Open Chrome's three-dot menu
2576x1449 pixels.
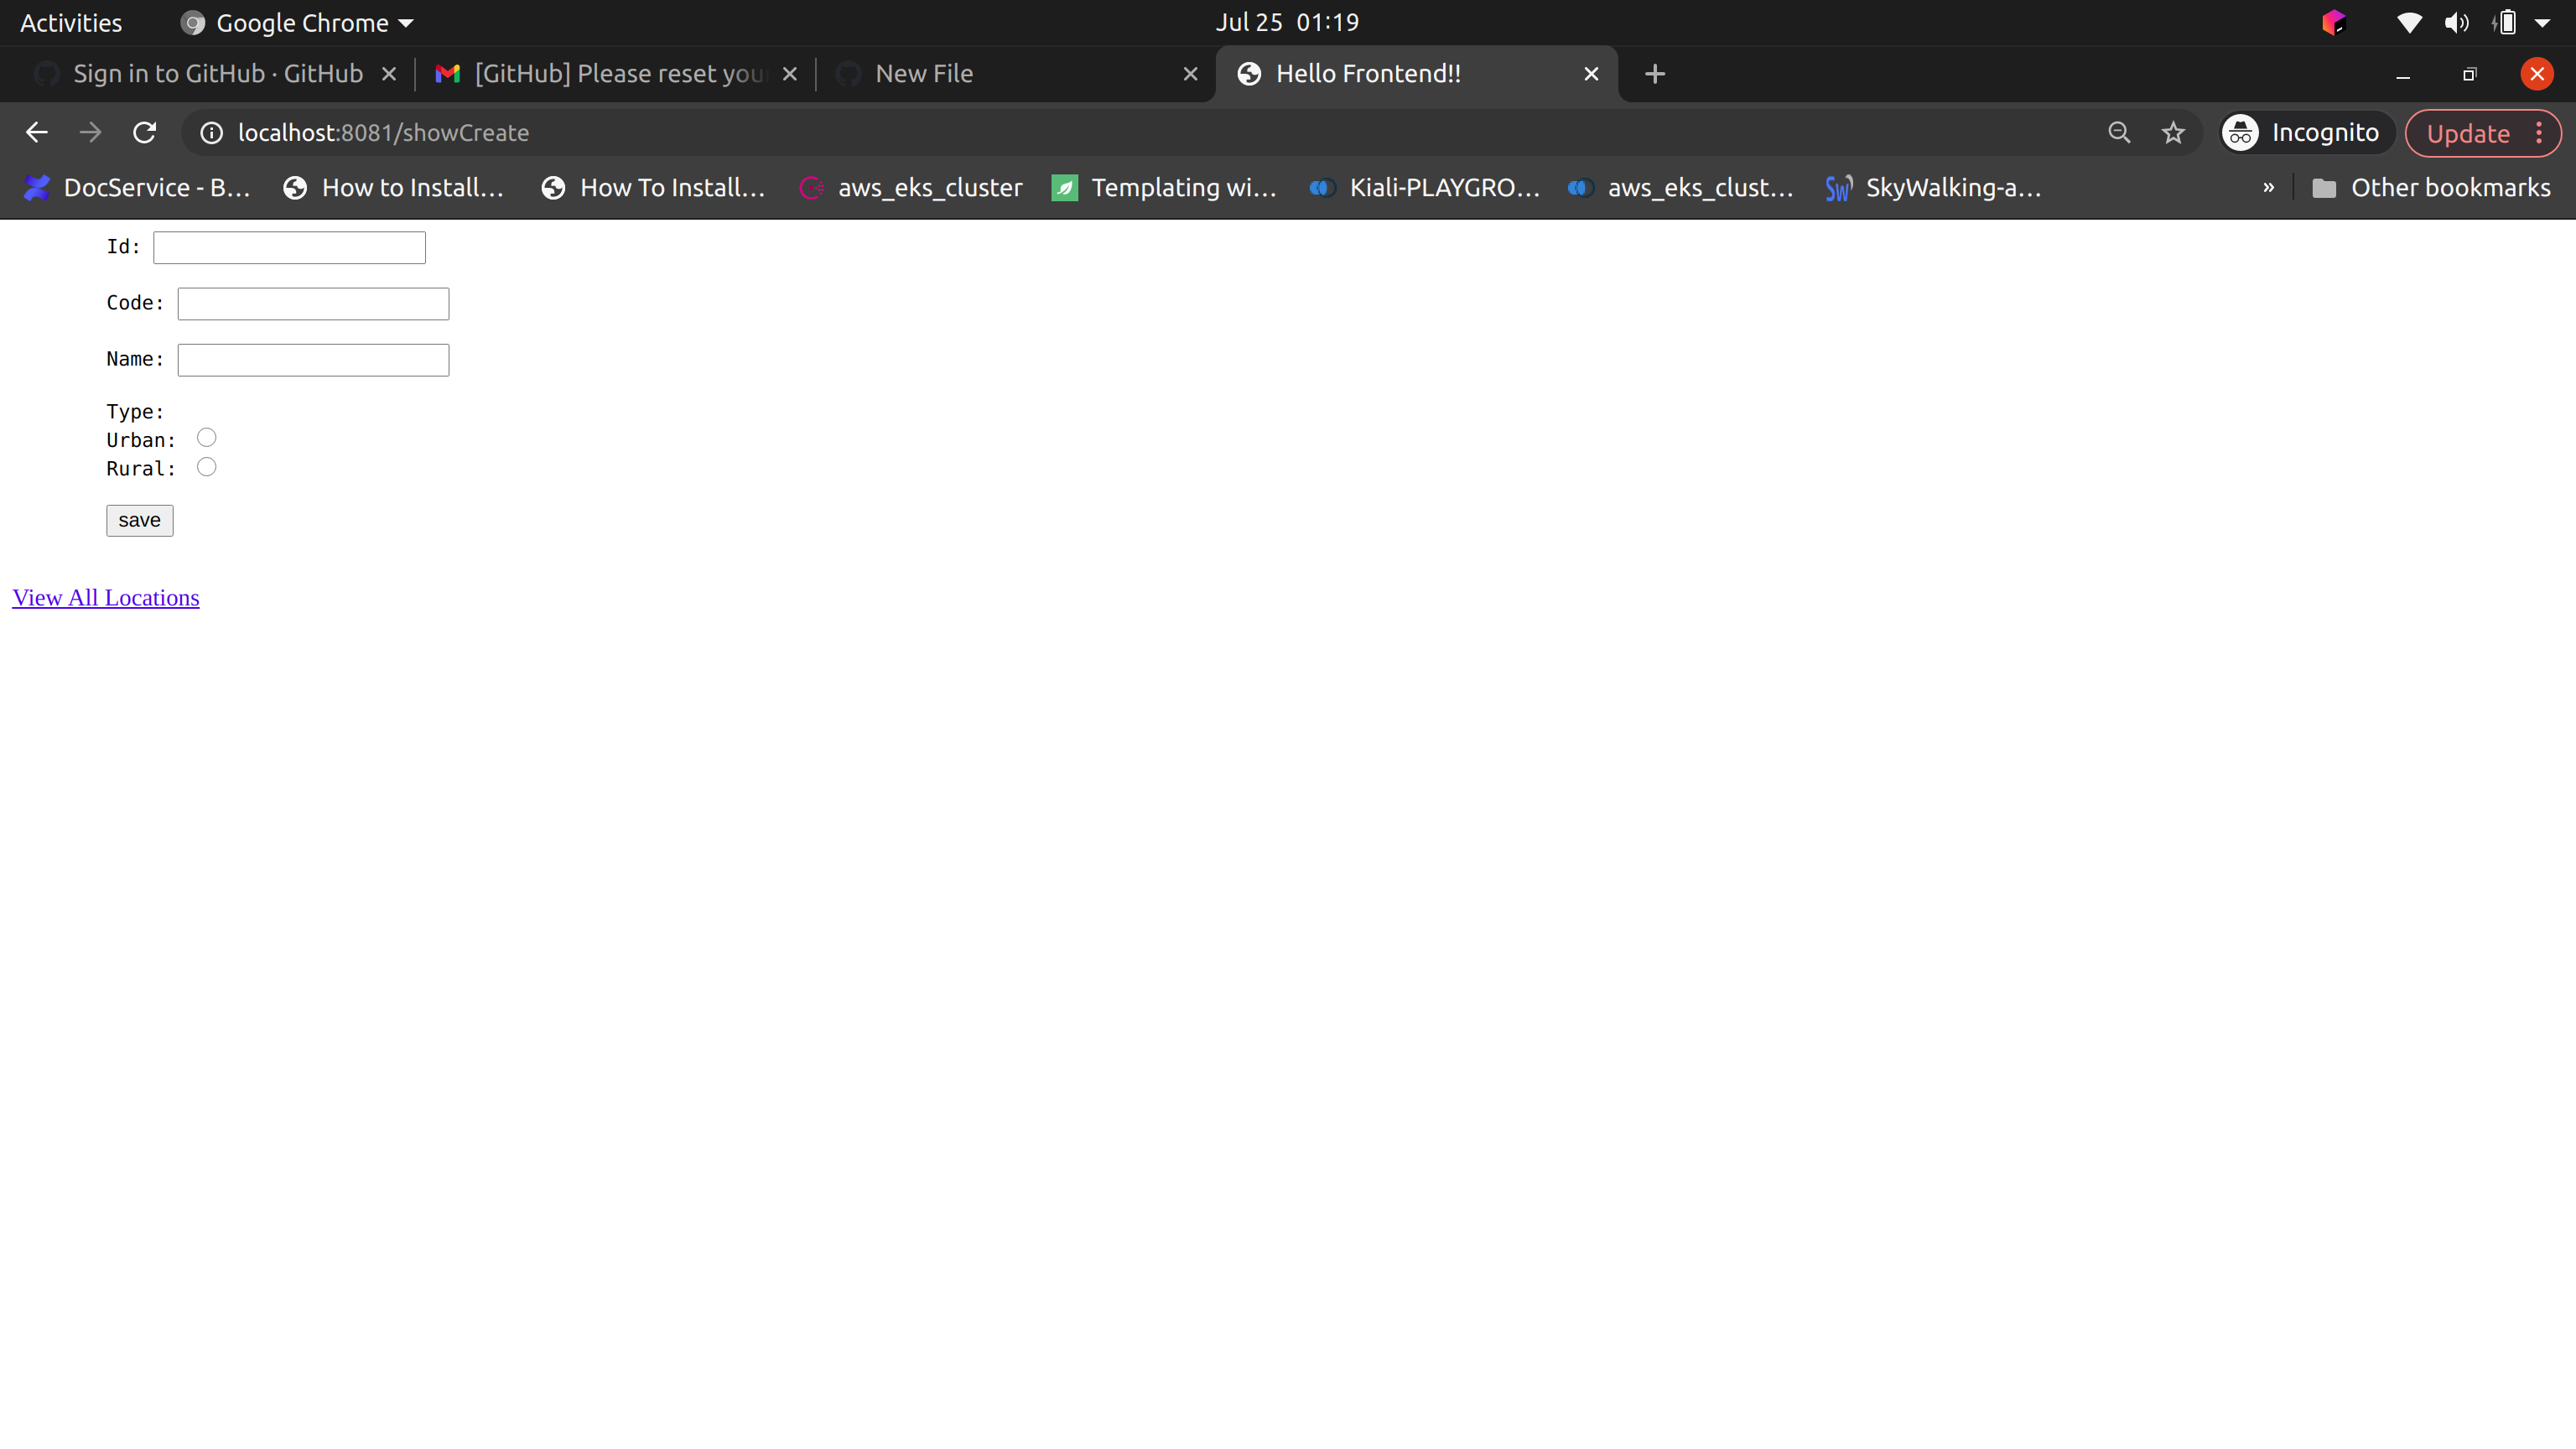(x=2541, y=132)
